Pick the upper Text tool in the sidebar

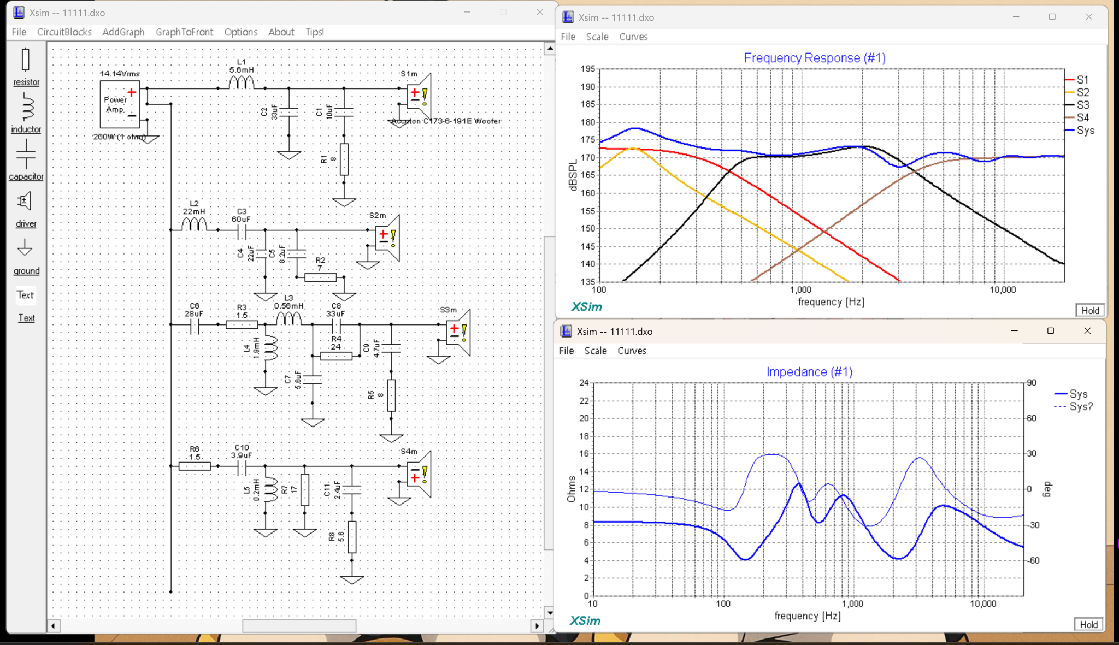coord(26,295)
